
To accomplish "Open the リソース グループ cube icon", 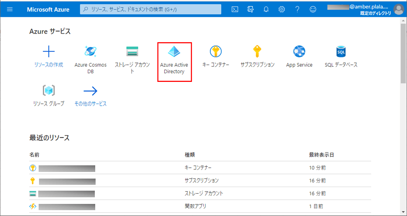I will pos(49,90).
